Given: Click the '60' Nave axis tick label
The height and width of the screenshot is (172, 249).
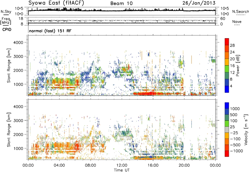Looking at the screenshot, I should tap(223, 19).
